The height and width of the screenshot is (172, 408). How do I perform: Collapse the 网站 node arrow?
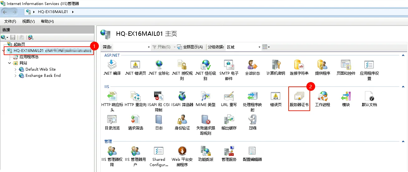coord(9,63)
